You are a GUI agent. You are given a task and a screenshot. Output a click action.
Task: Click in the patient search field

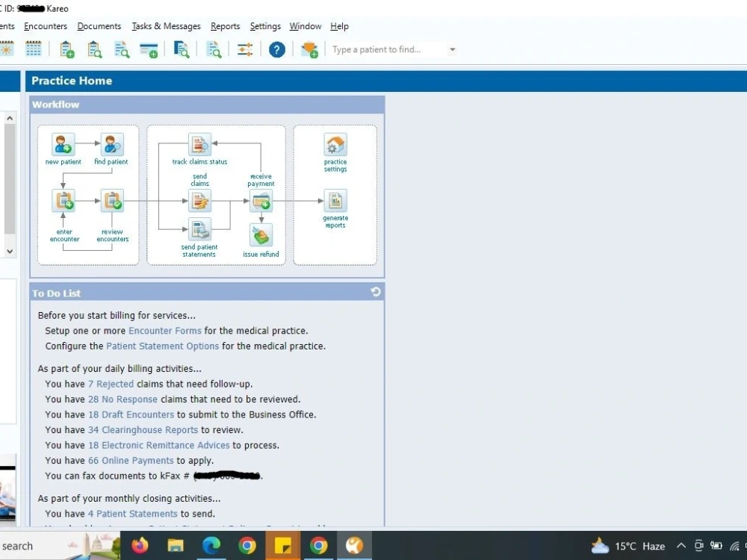point(388,49)
